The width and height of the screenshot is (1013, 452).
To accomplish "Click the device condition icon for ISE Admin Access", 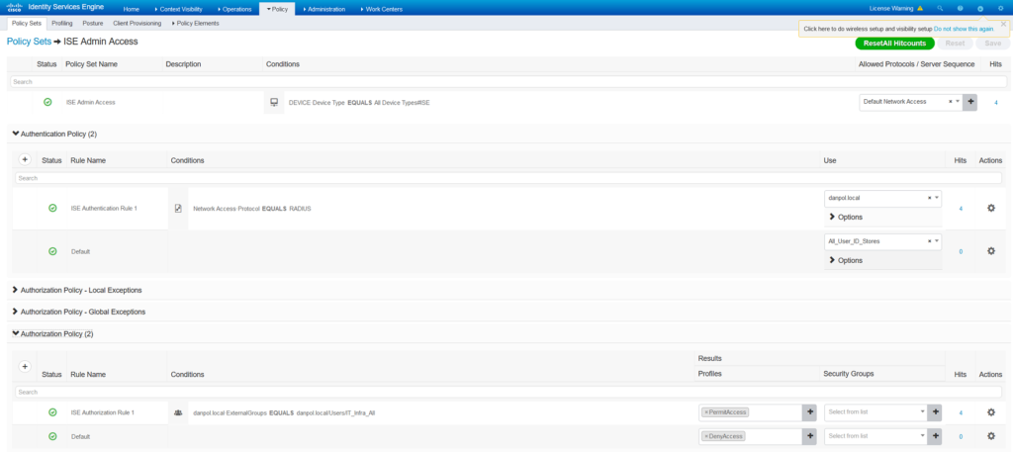I will tap(274, 103).
